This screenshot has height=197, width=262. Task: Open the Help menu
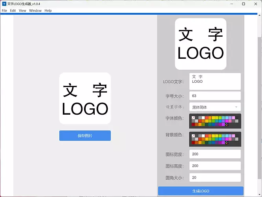point(48,11)
